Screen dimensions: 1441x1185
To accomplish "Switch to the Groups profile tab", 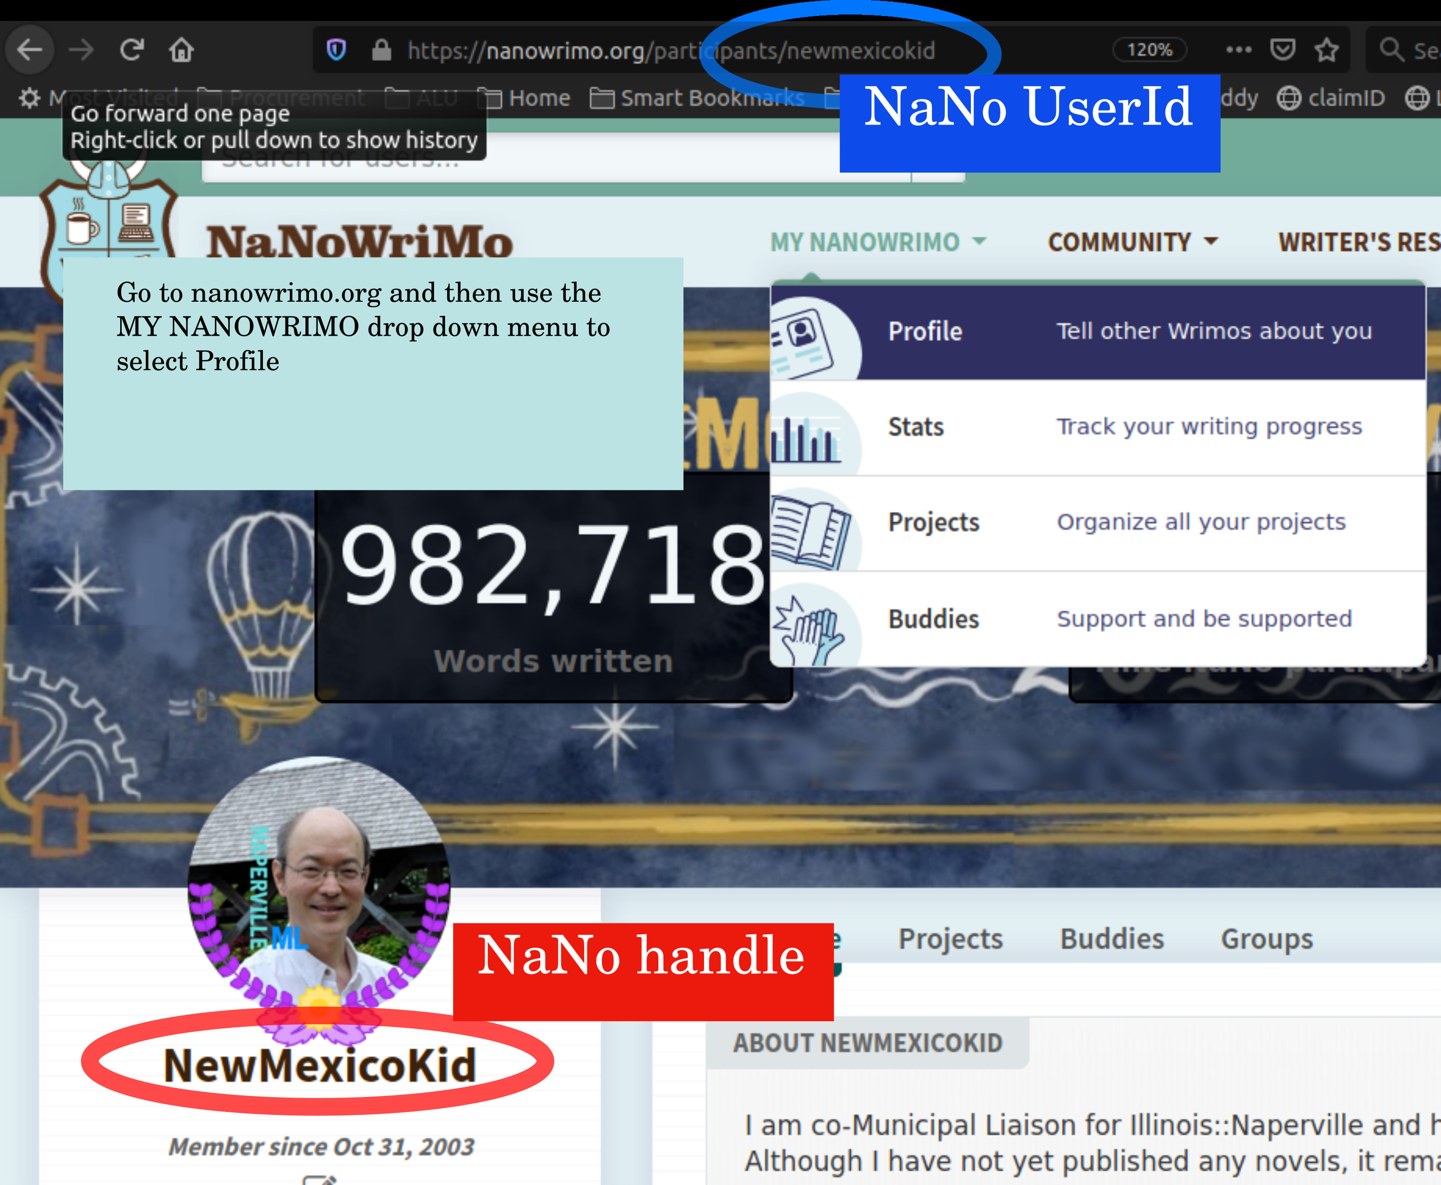I will pos(1267,939).
